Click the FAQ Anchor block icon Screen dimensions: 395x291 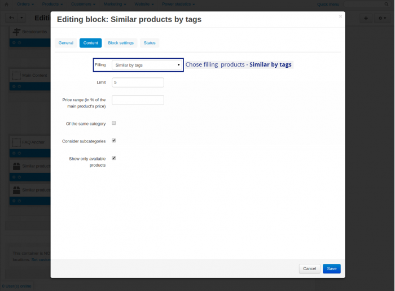[x=16, y=142]
